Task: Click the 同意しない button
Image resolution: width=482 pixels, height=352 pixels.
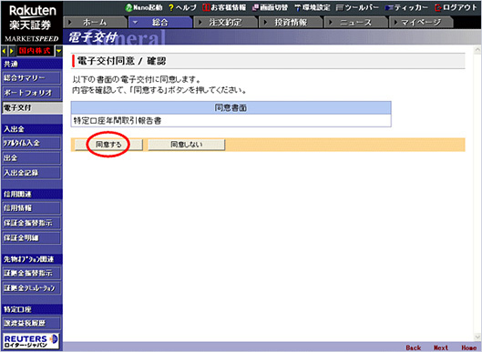Action: coord(186,145)
